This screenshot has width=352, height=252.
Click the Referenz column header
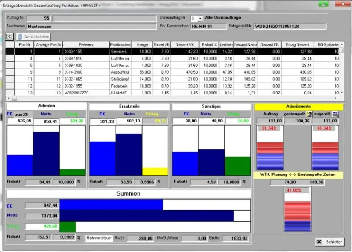86,44
